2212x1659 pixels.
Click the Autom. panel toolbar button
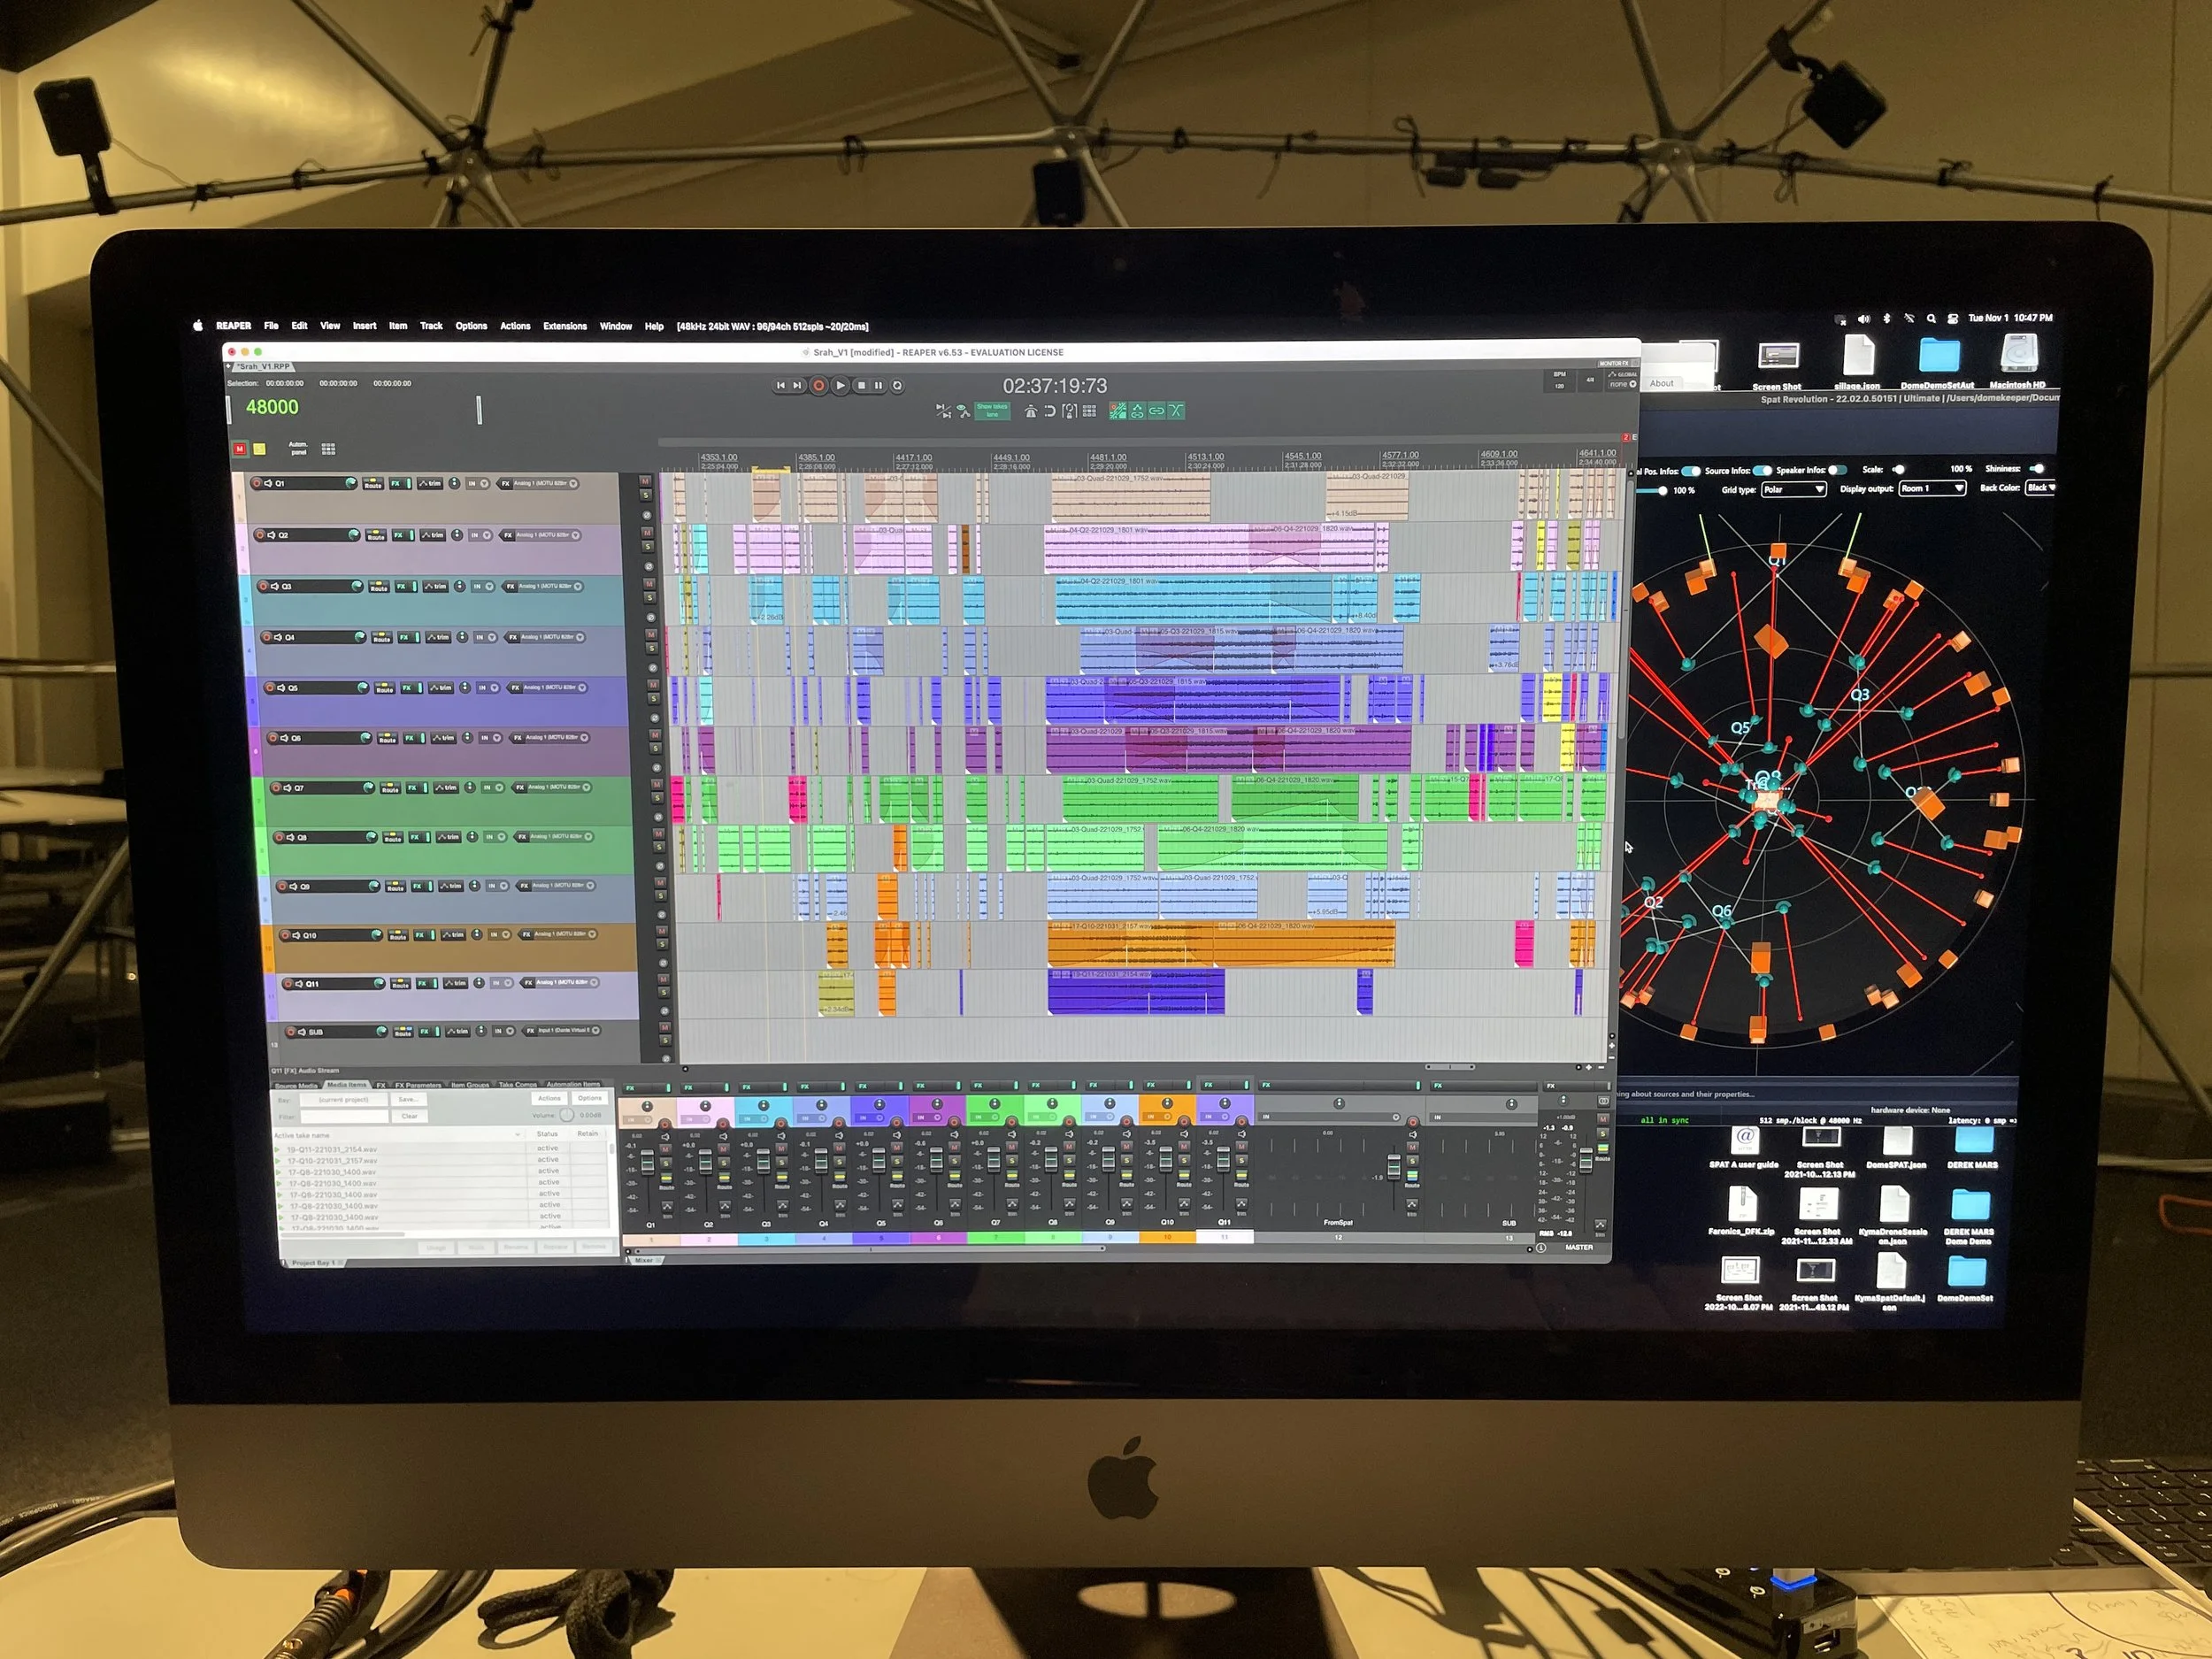click(x=298, y=448)
